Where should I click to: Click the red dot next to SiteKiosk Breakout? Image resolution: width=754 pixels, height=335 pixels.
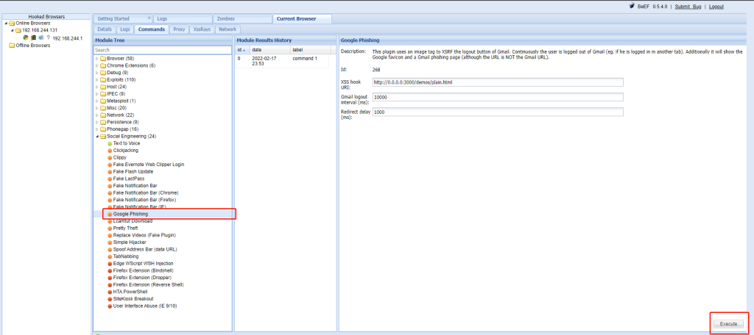pos(110,298)
